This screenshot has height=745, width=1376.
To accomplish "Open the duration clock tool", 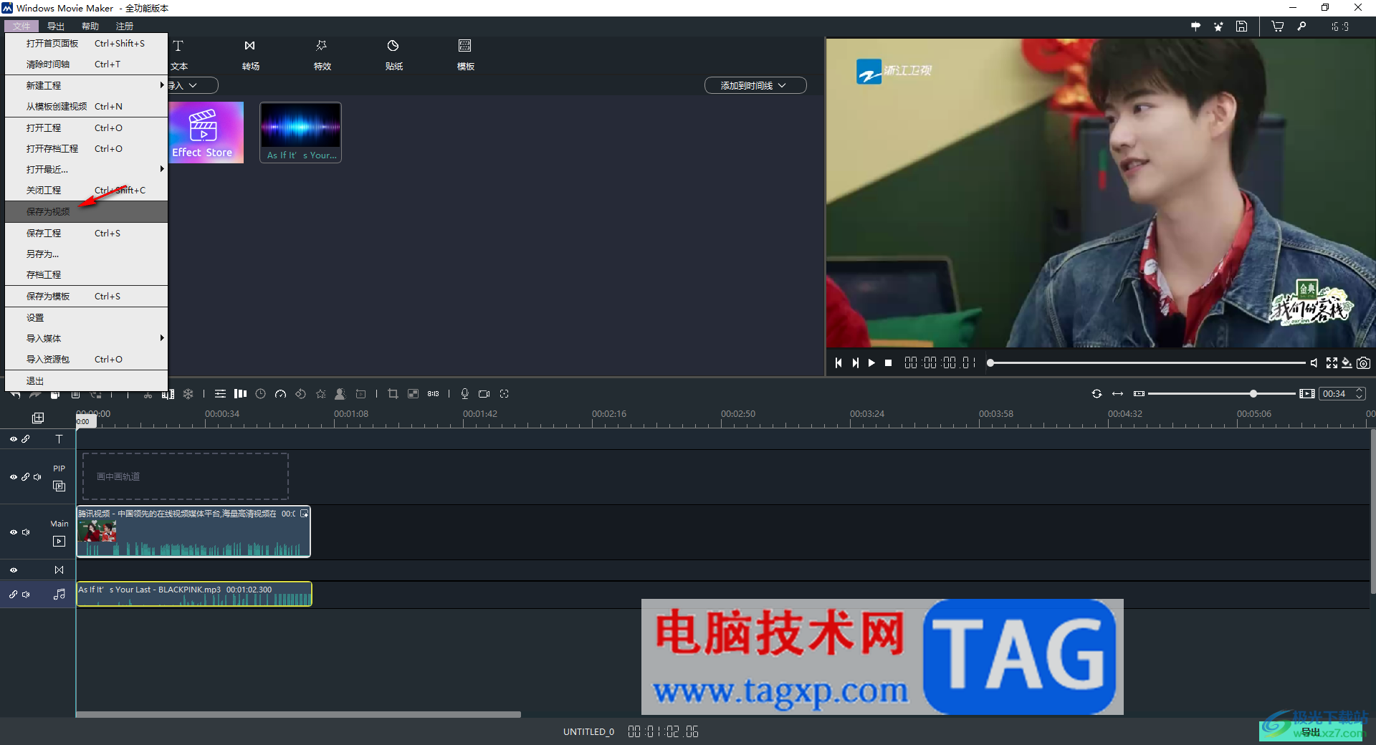I will 260,394.
